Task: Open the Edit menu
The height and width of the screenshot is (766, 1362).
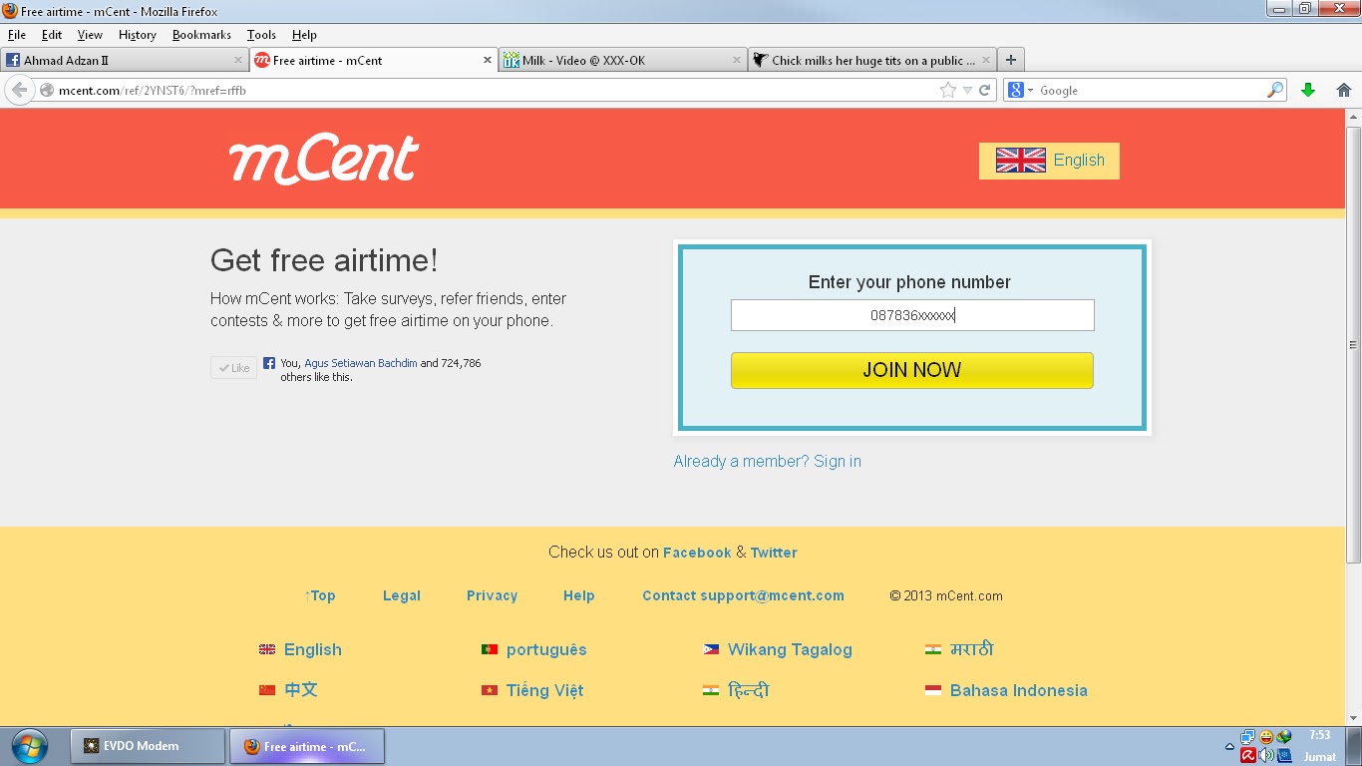Action: coord(52,35)
